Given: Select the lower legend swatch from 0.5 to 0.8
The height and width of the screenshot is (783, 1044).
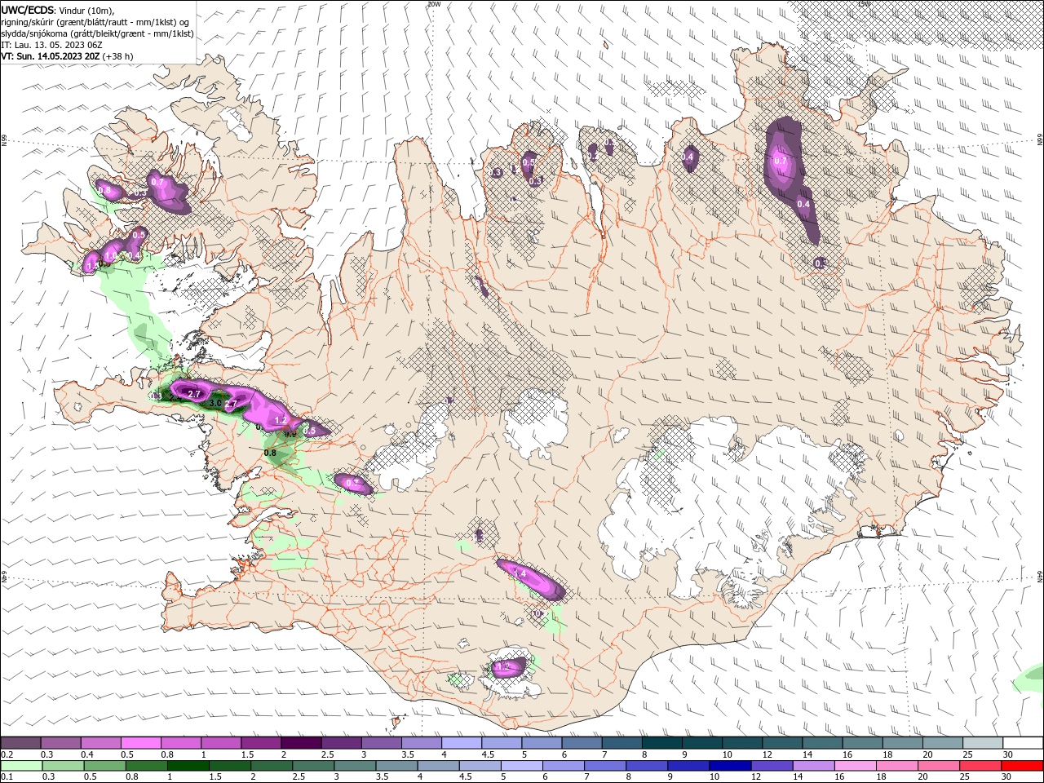Looking at the screenshot, I should [104, 766].
